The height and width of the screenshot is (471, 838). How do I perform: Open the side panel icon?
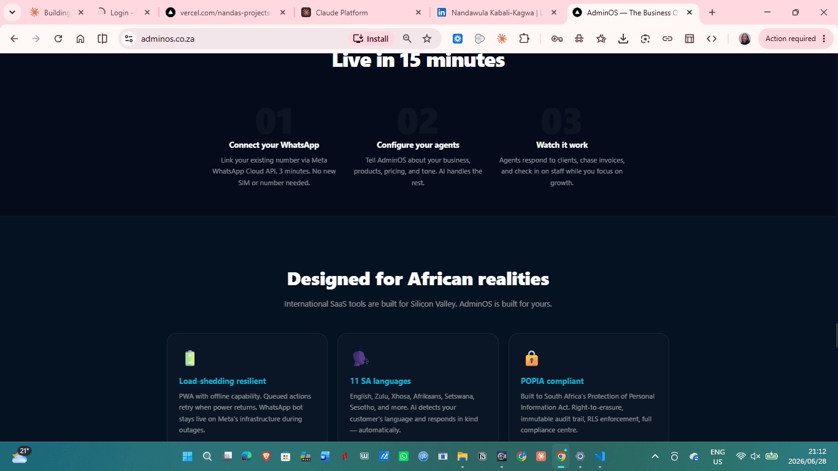(x=102, y=39)
